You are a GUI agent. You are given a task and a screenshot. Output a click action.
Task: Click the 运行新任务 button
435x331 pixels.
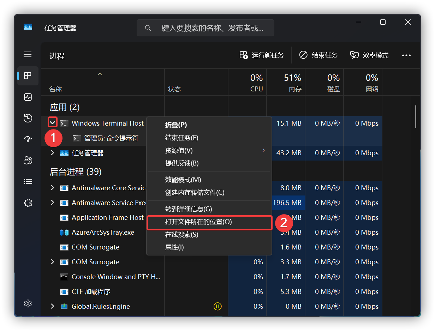point(262,55)
